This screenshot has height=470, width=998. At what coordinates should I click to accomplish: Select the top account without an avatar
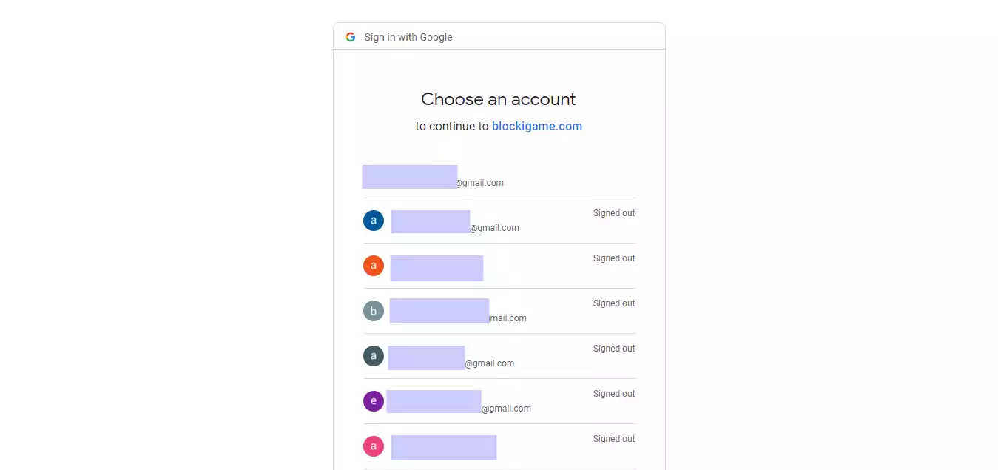(433, 178)
